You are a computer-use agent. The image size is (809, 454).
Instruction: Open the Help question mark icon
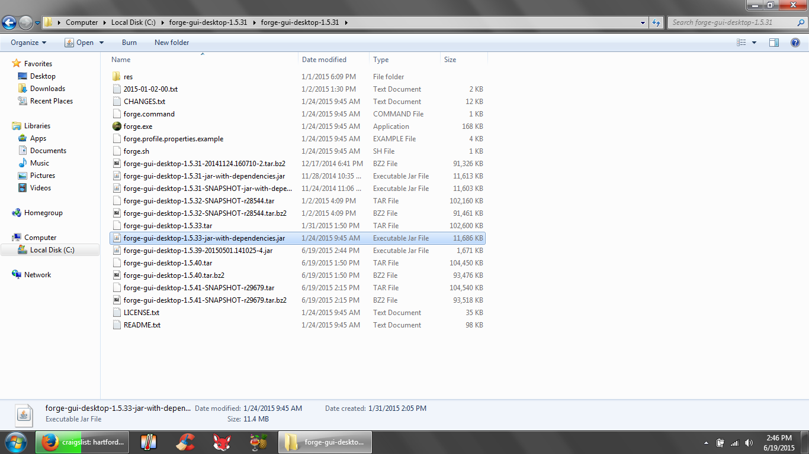coord(795,43)
